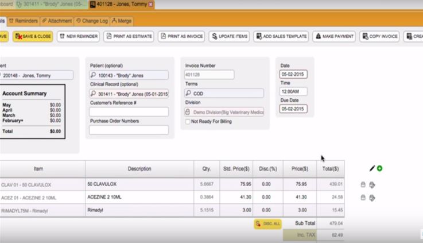Click the delete icon on the ACEZINE row
Viewport: 423px width, 243px height.
click(363, 198)
